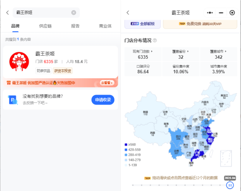Switch to the 供应链 tab
The image size is (241, 191).
(45, 26)
